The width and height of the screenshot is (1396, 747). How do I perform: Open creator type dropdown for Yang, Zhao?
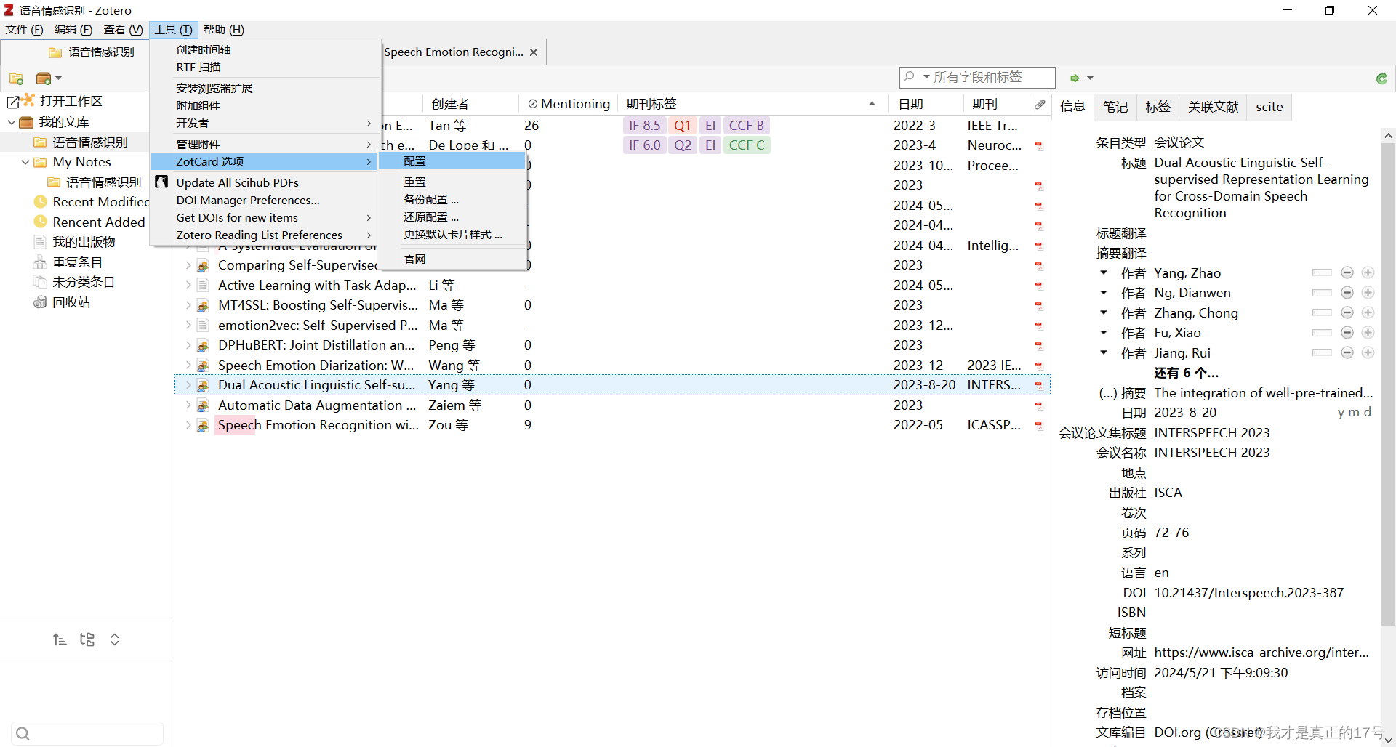click(x=1104, y=272)
